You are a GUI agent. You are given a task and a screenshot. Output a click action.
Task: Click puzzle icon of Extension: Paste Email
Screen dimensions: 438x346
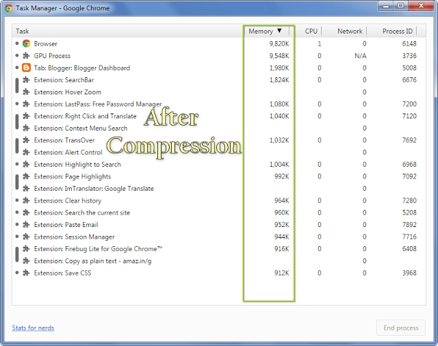point(26,224)
